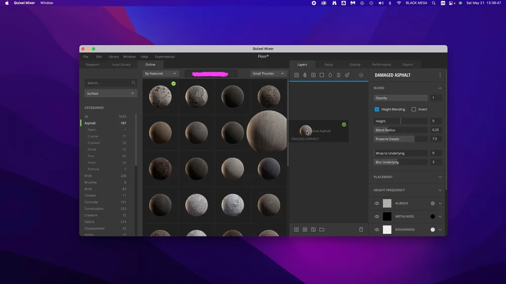The image size is (506, 284).
Task: Expand the Roughness channel chevron
Action: pyautogui.click(x=440, y=230)
